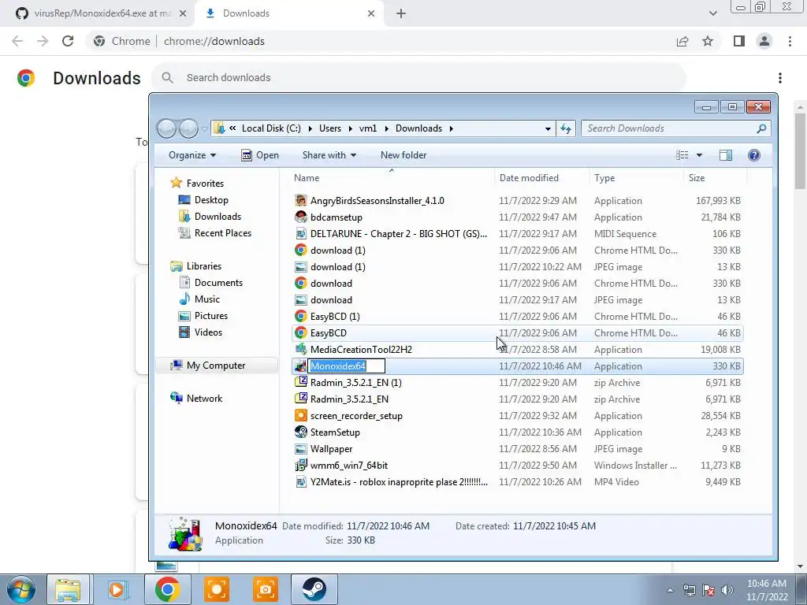Click the share page icon in Chrome
Image resolution: width=807 pixels, height=605 pixels.
(x=682, y=41)
